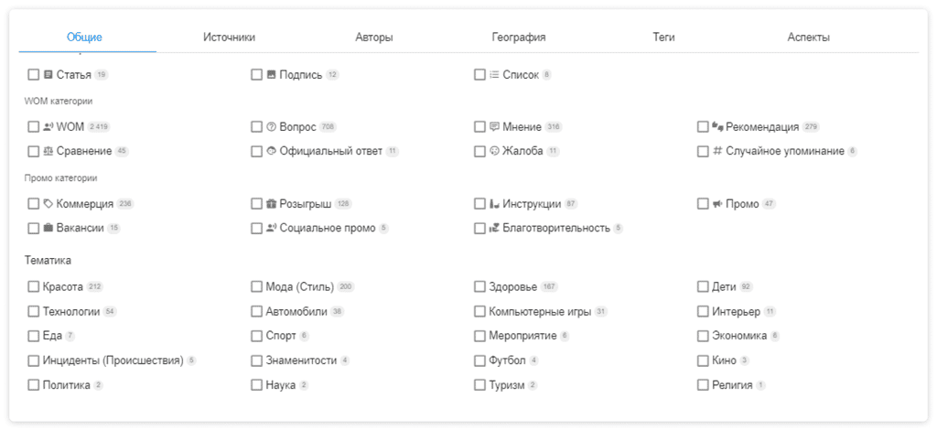Click the question mark icon next to Вопрос
937x430 pixels.
[x=271, y=126]
